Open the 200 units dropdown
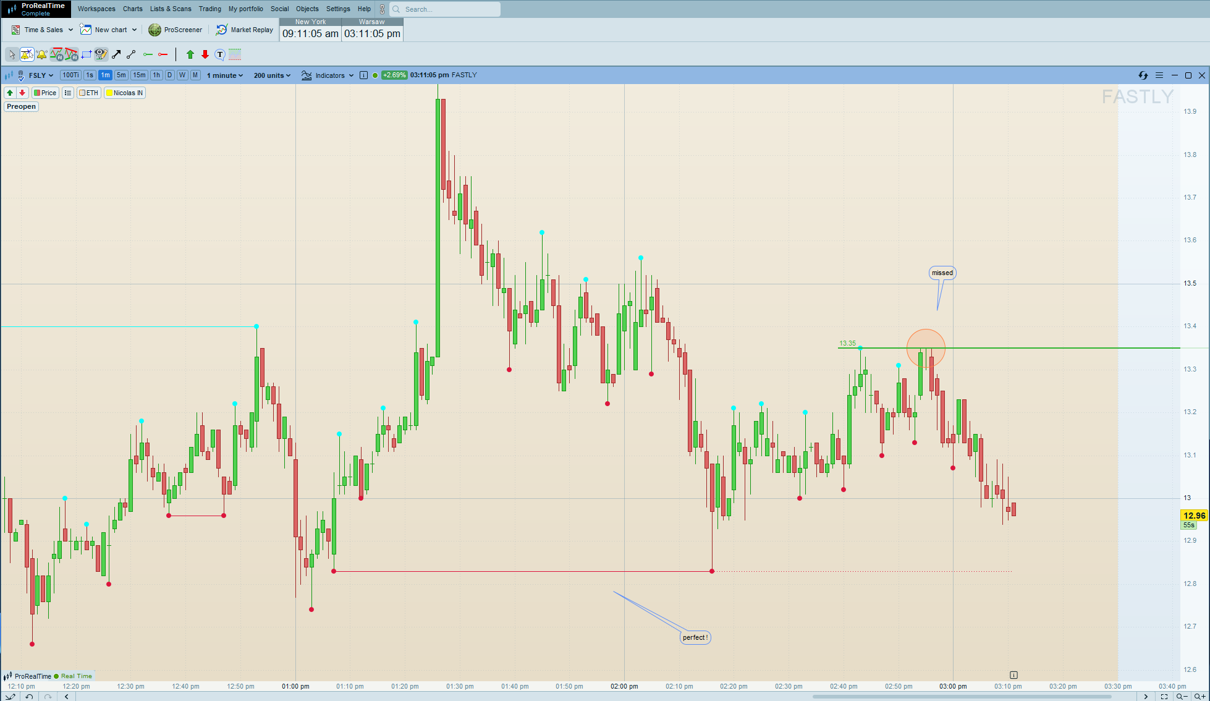Screen dimensions: 1210x701 point(272,75)
